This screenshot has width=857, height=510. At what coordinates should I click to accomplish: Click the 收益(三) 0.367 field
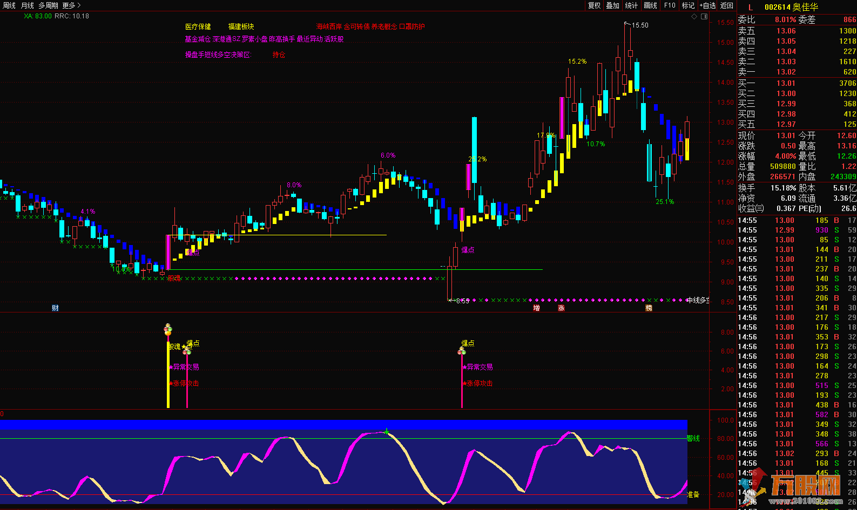767,208
